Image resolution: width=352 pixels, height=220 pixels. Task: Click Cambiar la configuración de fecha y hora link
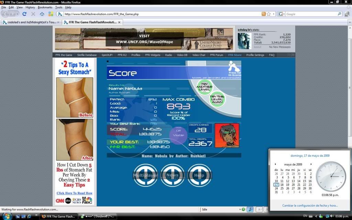click(310, 206)
